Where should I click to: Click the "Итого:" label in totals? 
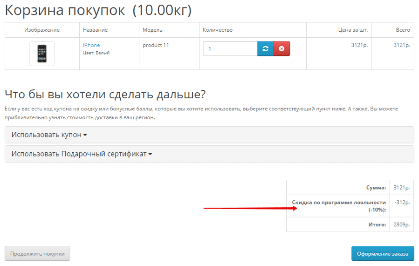377,225
